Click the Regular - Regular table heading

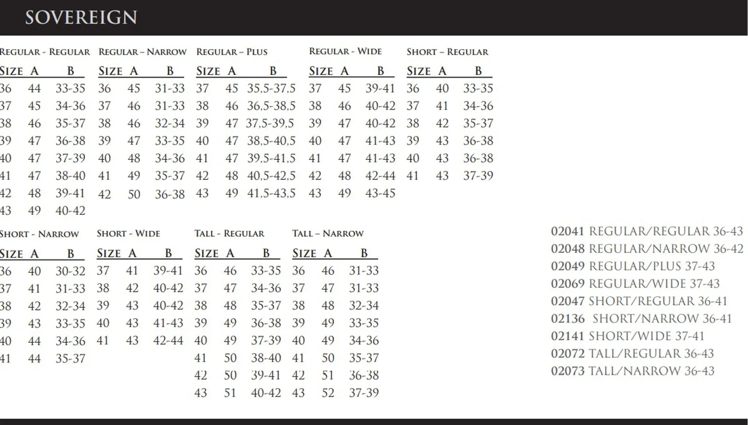(x=45, y=52)
